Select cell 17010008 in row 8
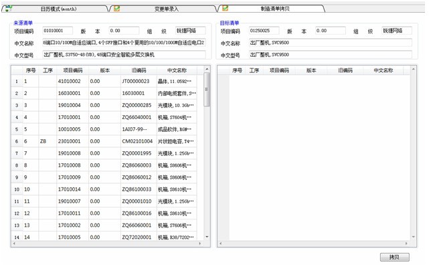 click(72, 165)
